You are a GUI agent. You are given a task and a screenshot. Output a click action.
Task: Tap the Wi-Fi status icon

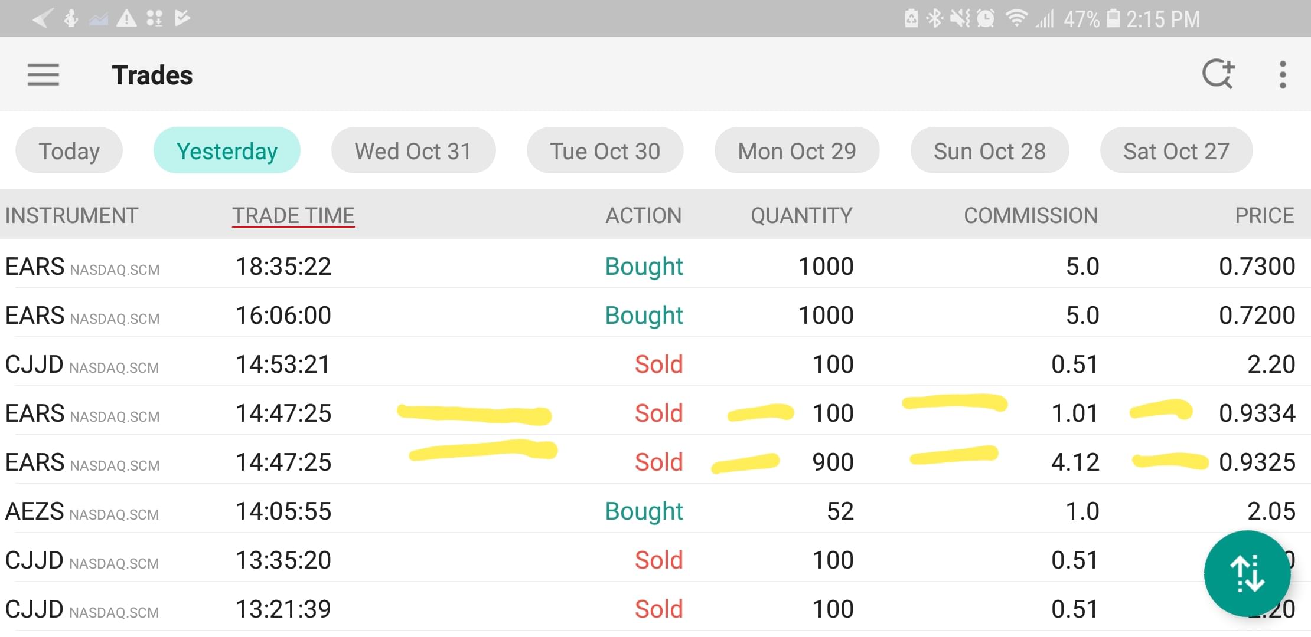(x=1016, y=19)
